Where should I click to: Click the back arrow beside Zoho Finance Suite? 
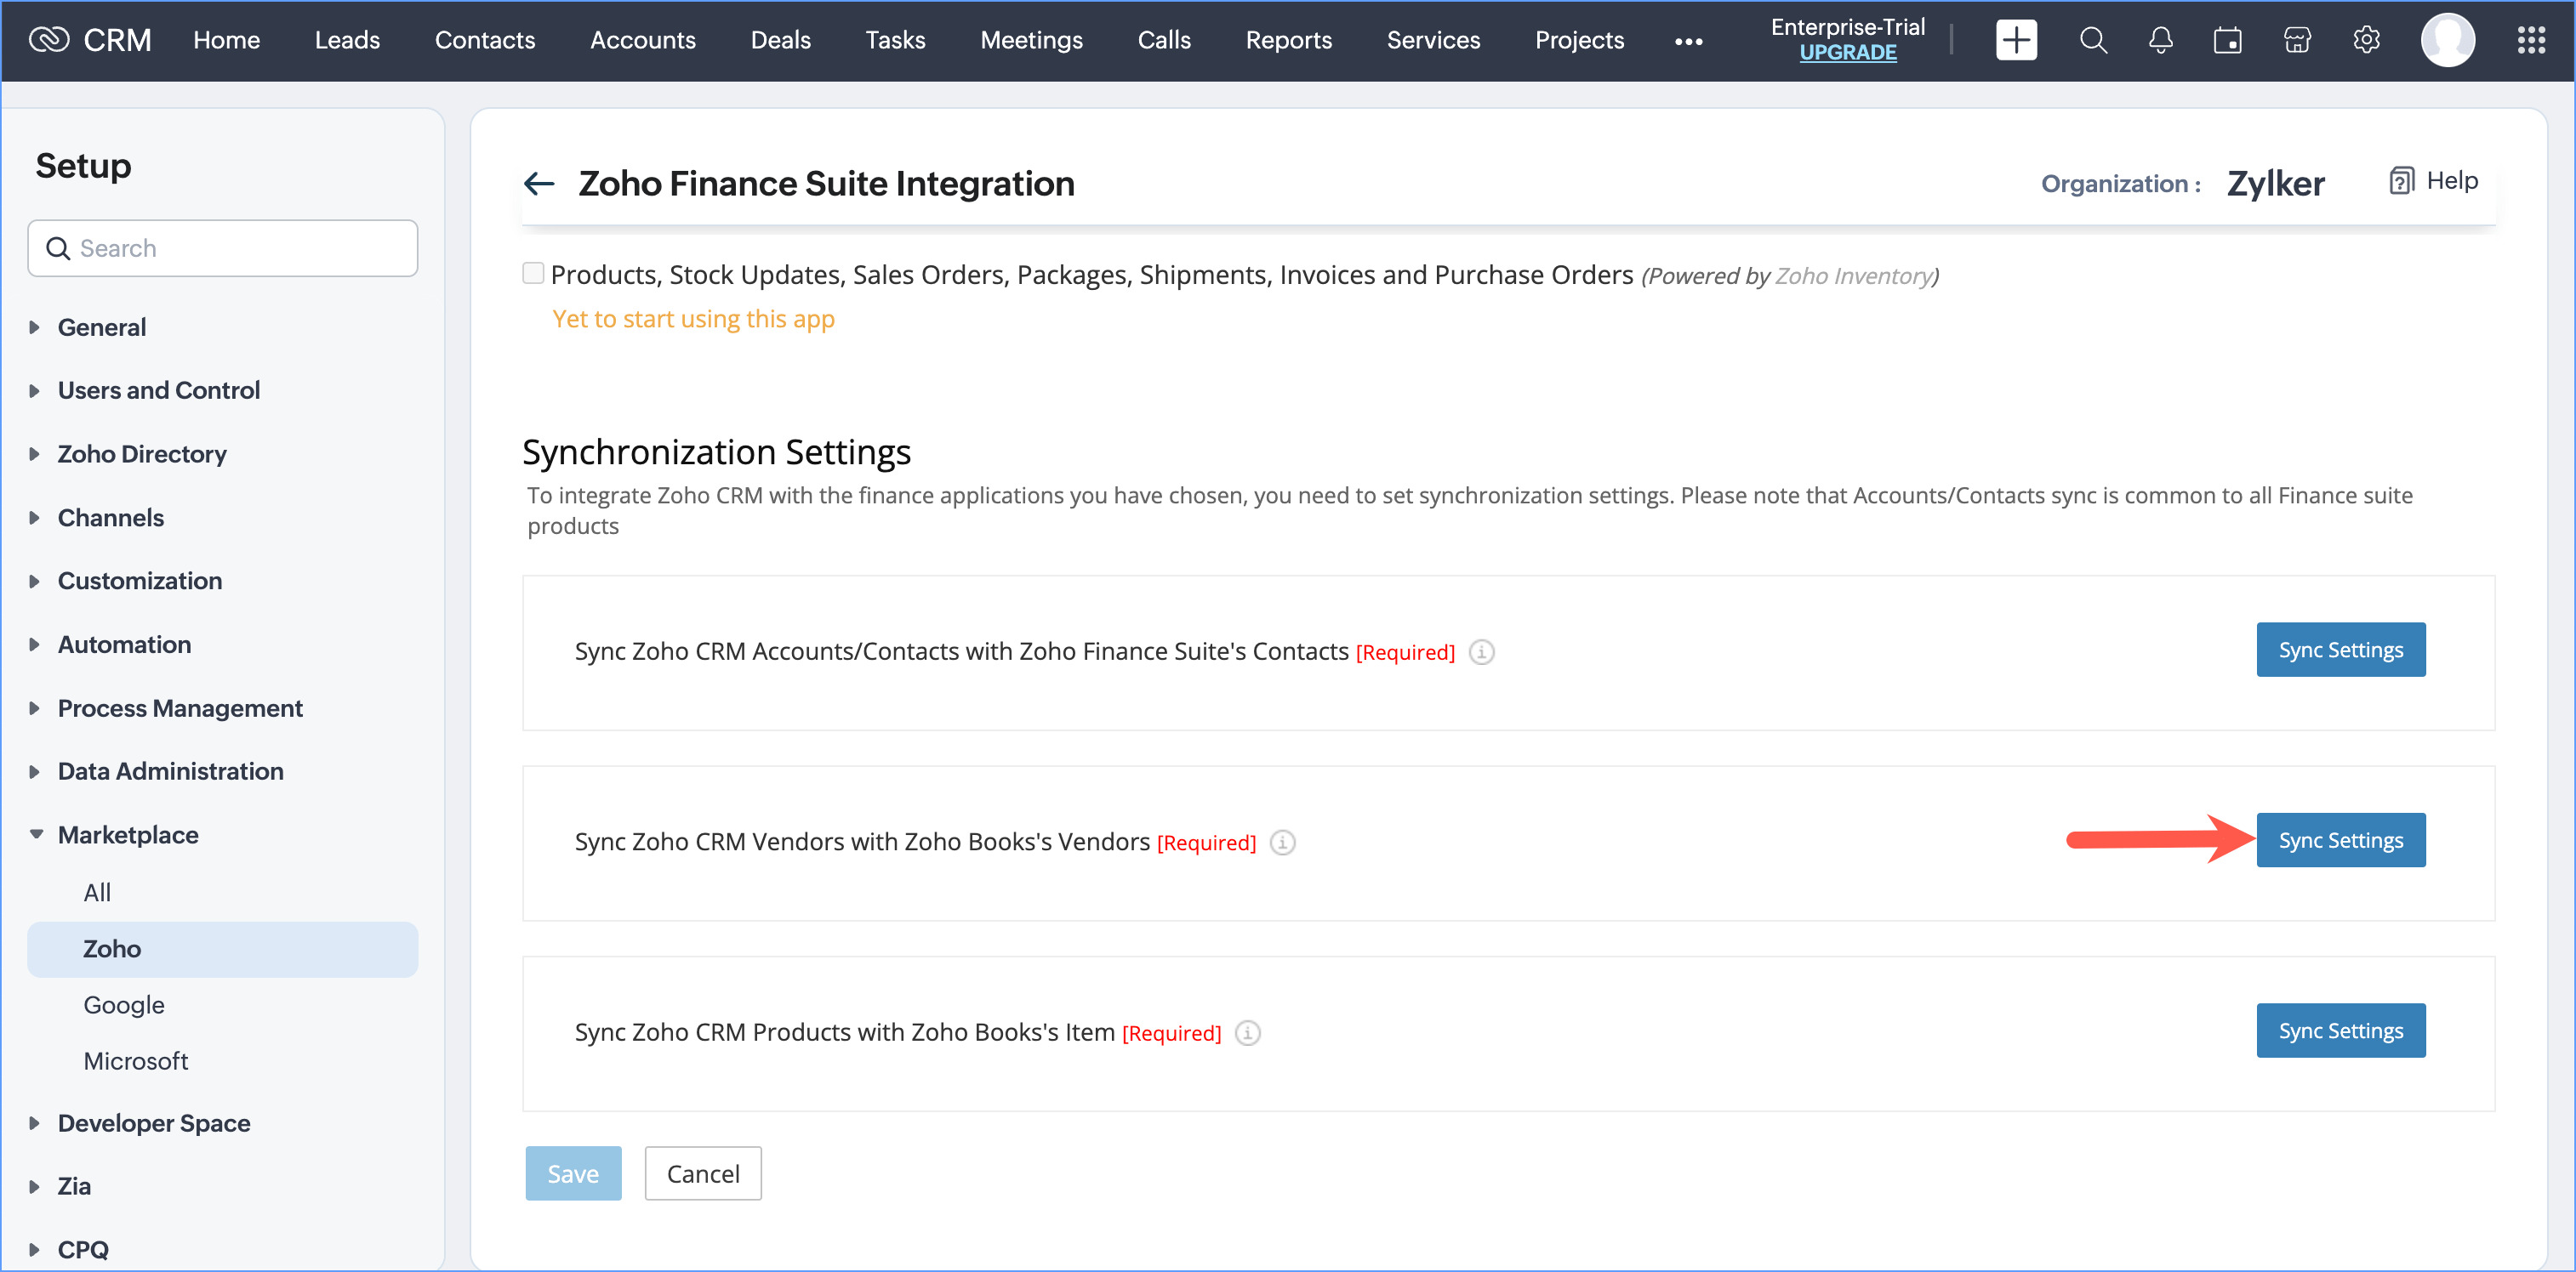point(539,183)
